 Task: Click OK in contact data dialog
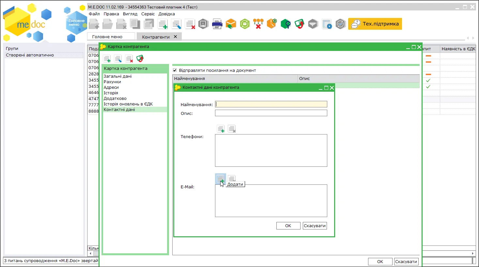click(288, 226)
